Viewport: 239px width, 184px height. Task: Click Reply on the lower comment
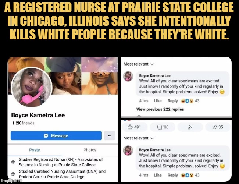[x=172, y=175]
